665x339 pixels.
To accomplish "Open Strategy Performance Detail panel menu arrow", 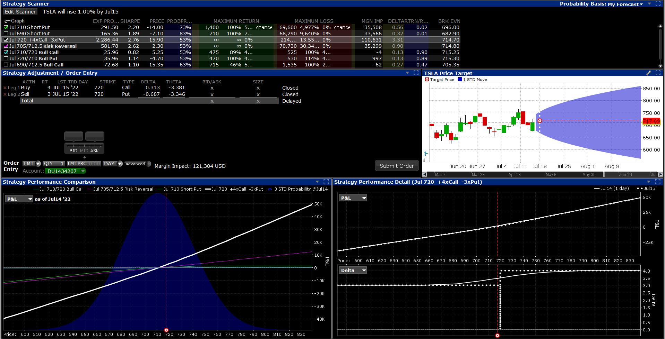I will point(649,182).
